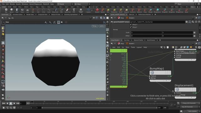Switch to the Render View tab

coord(30,15)
